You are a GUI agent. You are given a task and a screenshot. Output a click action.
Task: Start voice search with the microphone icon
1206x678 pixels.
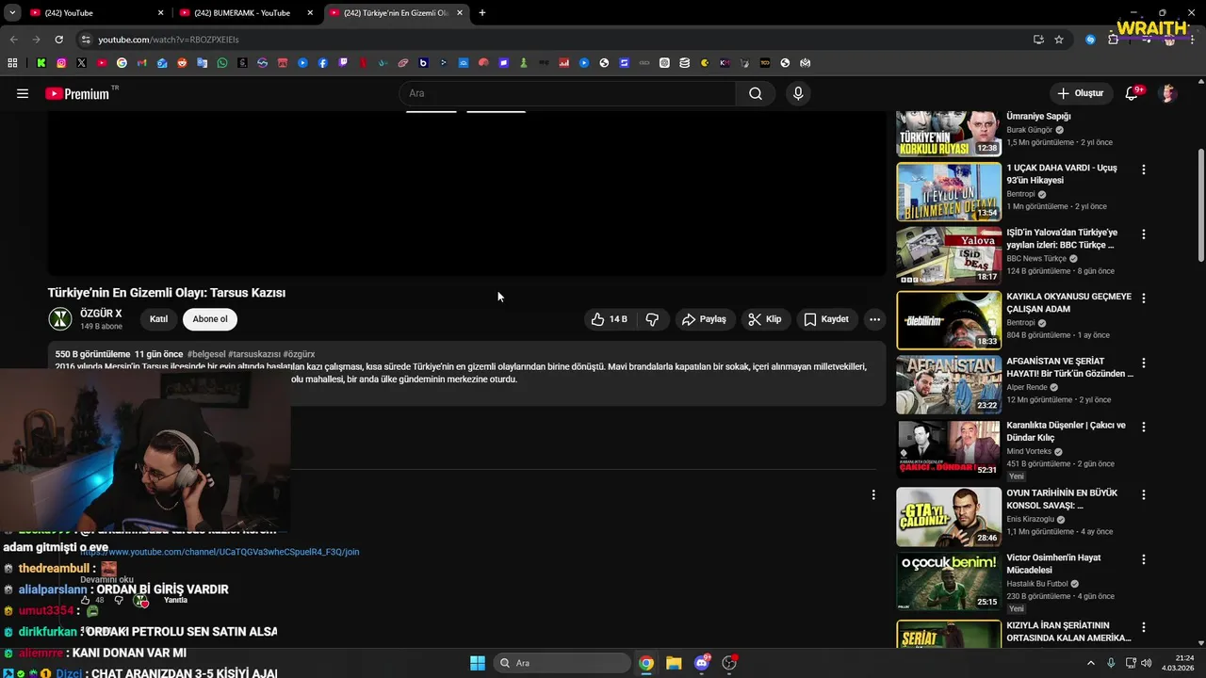point(798,93)
